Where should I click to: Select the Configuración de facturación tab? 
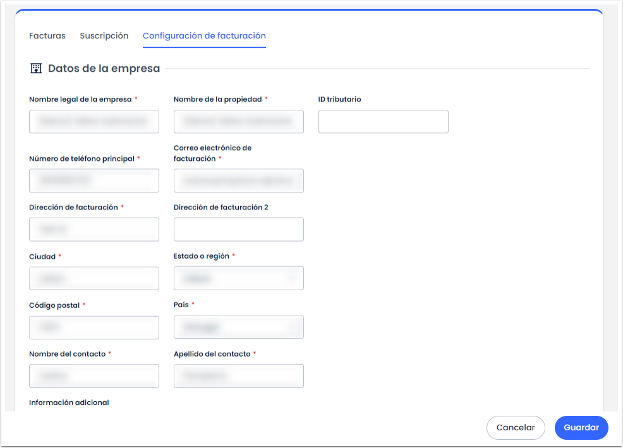pos(204,36)
